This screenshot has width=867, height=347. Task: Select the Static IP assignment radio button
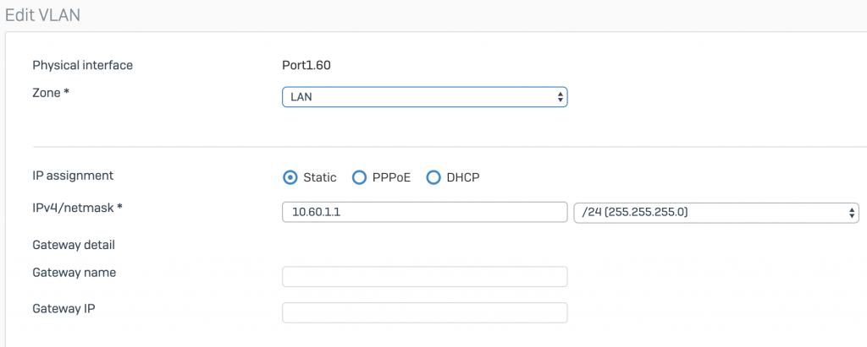point(290,177)
